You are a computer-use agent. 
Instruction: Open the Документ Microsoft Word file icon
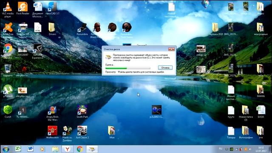(38, 9)
